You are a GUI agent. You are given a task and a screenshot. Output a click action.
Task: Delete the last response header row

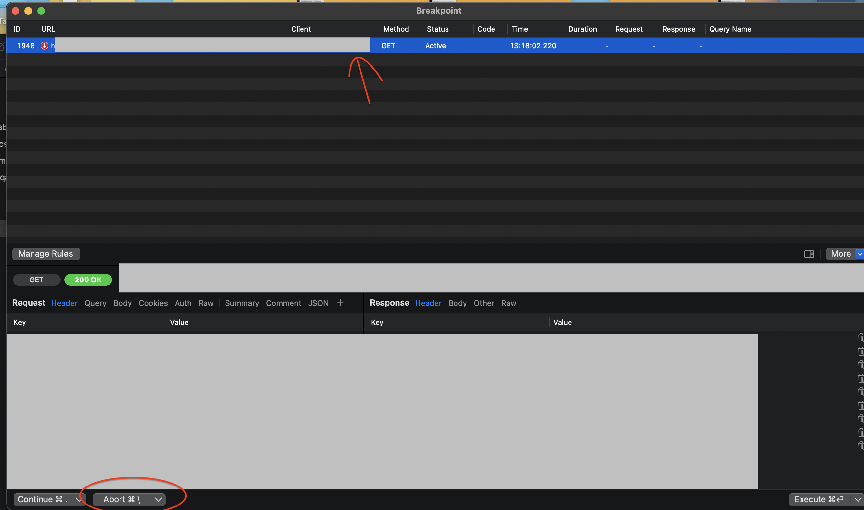pyautogui.click(x=860, y=446)
